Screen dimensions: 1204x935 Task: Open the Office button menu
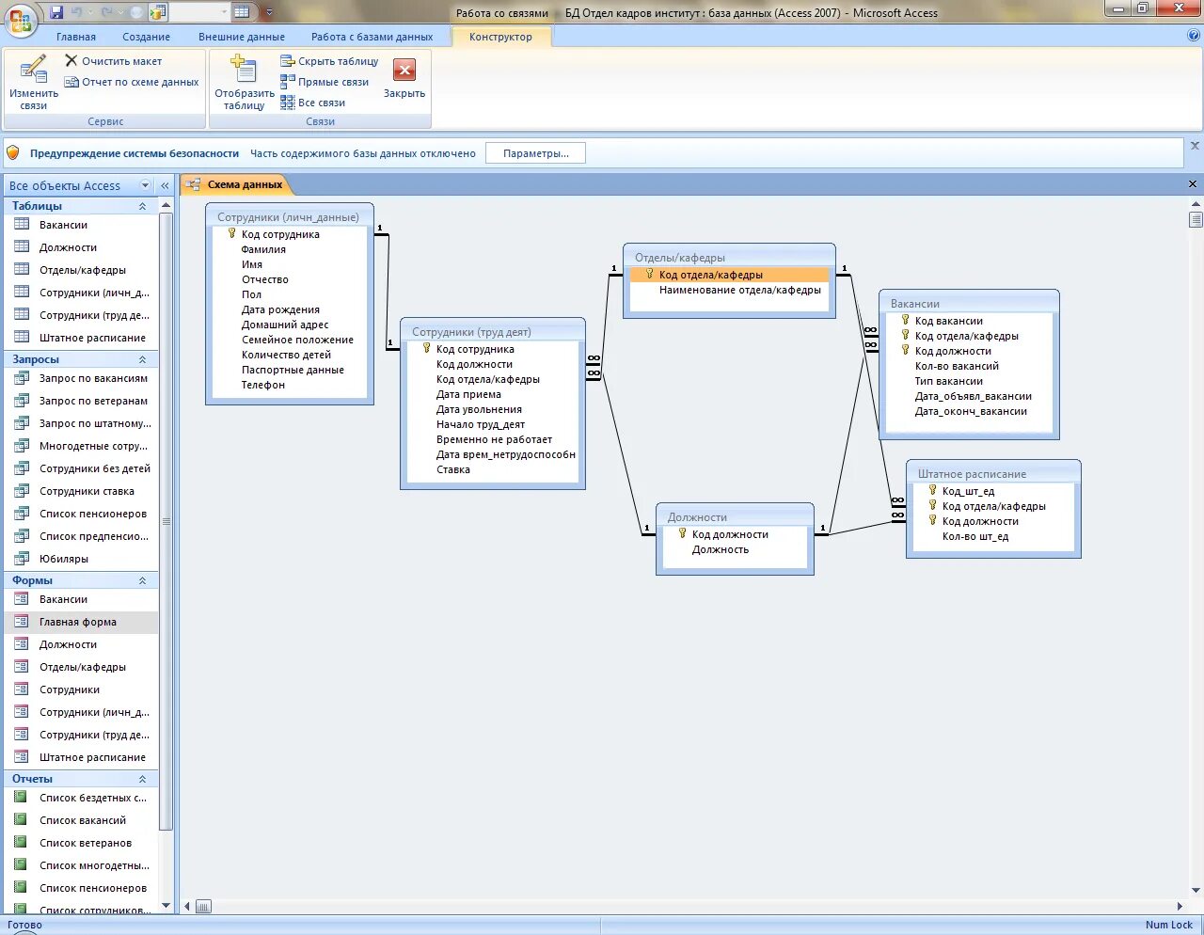click(21, 20)
